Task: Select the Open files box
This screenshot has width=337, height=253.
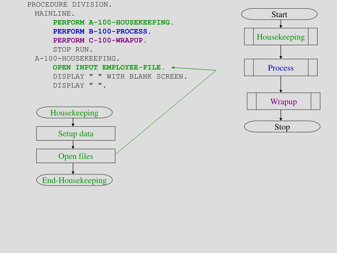Action: pyautogui.click(x=76, y=156)
